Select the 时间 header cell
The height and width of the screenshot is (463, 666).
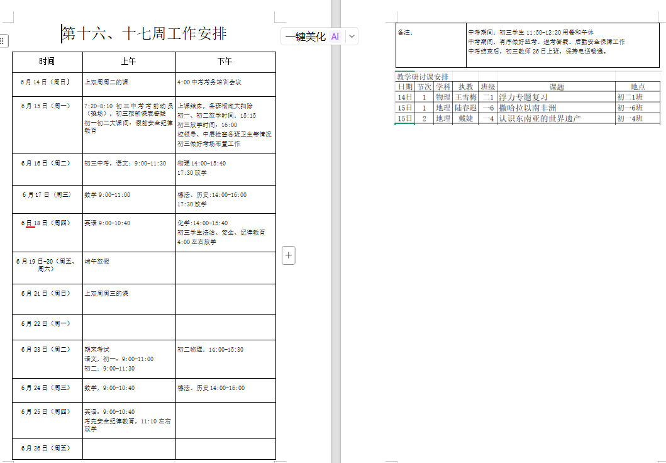tap(47, 62)
